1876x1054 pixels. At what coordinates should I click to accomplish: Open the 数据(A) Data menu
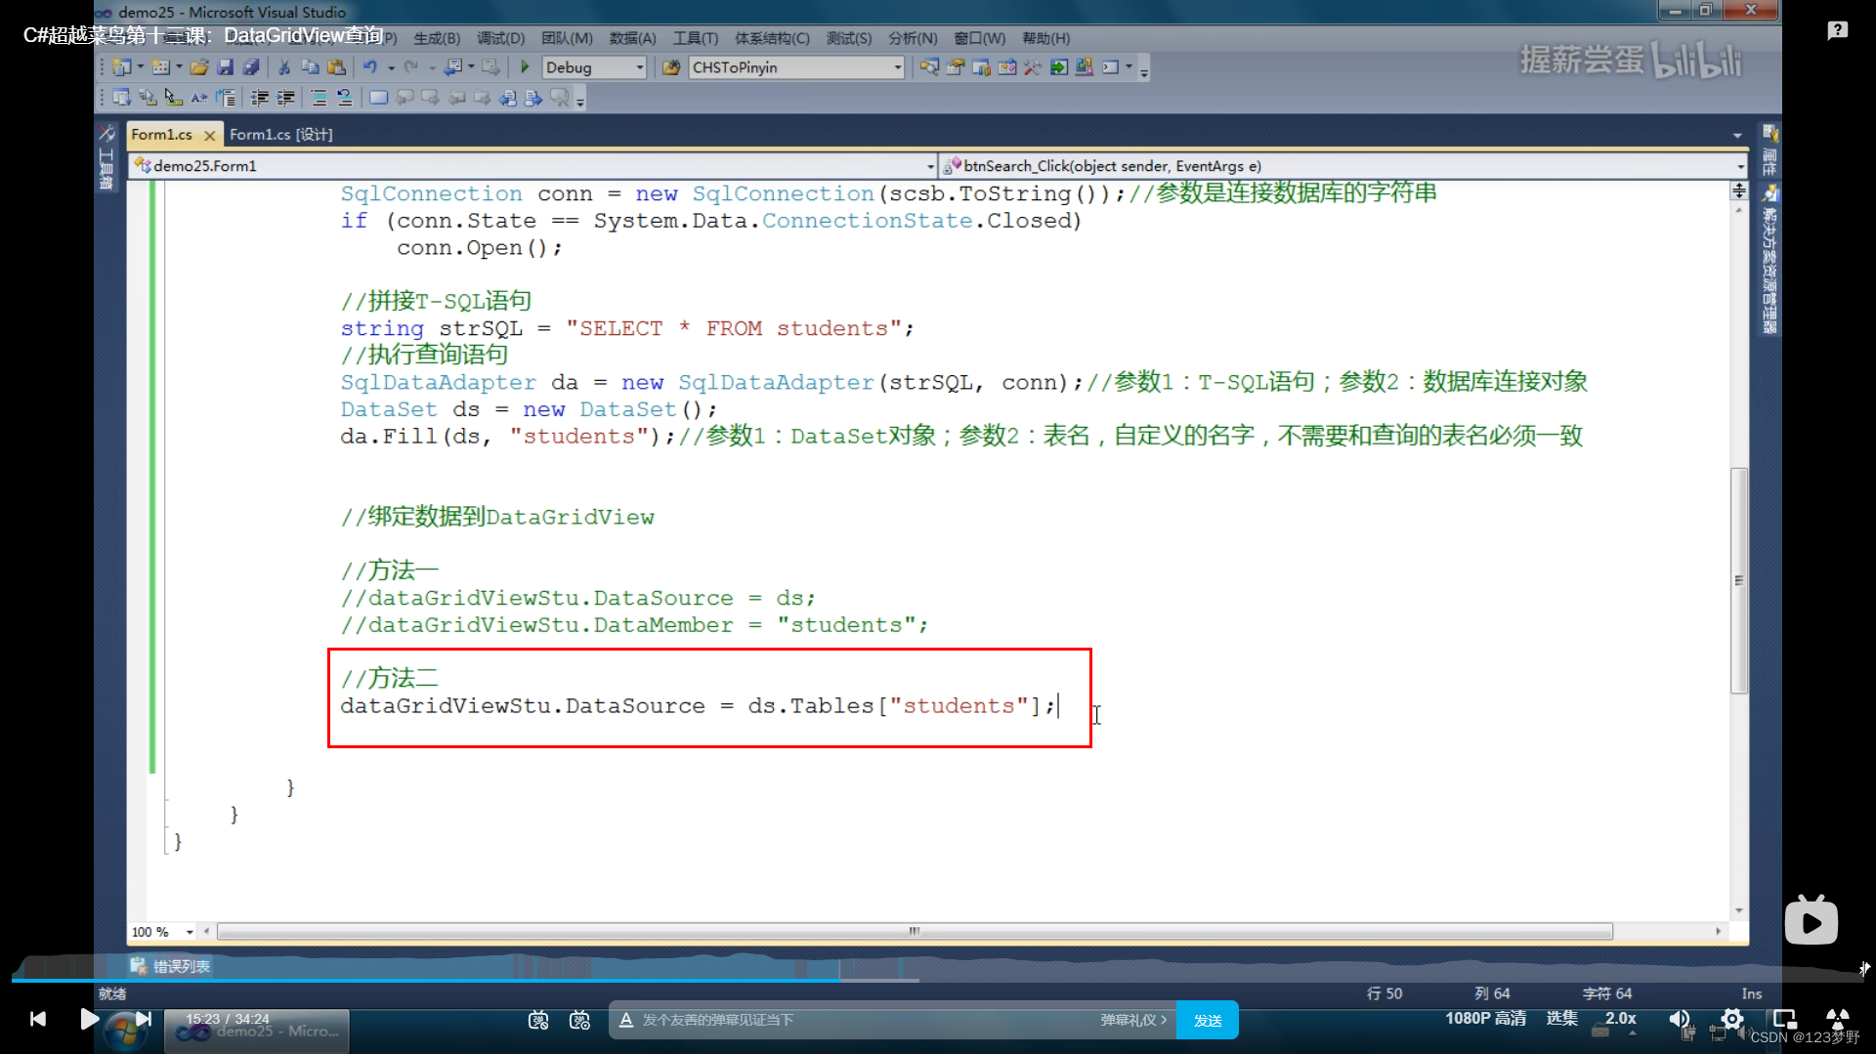point(632,38)
